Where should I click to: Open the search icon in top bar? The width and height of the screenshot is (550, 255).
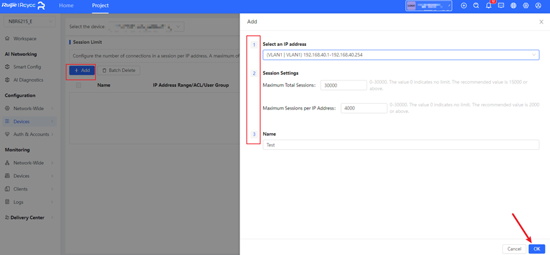coord(476,6)
